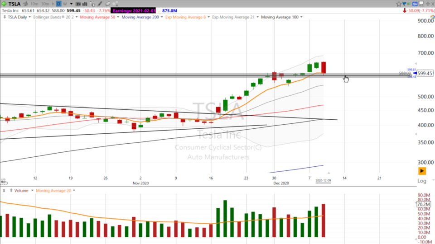Click the money stack icon beside TSLA
Viewport: 435px width, 244px height.
25,4
